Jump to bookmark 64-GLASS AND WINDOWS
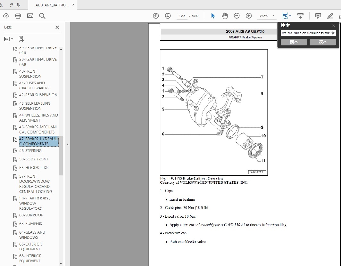Viewport: 341px width, 266px height. (32, 235)
